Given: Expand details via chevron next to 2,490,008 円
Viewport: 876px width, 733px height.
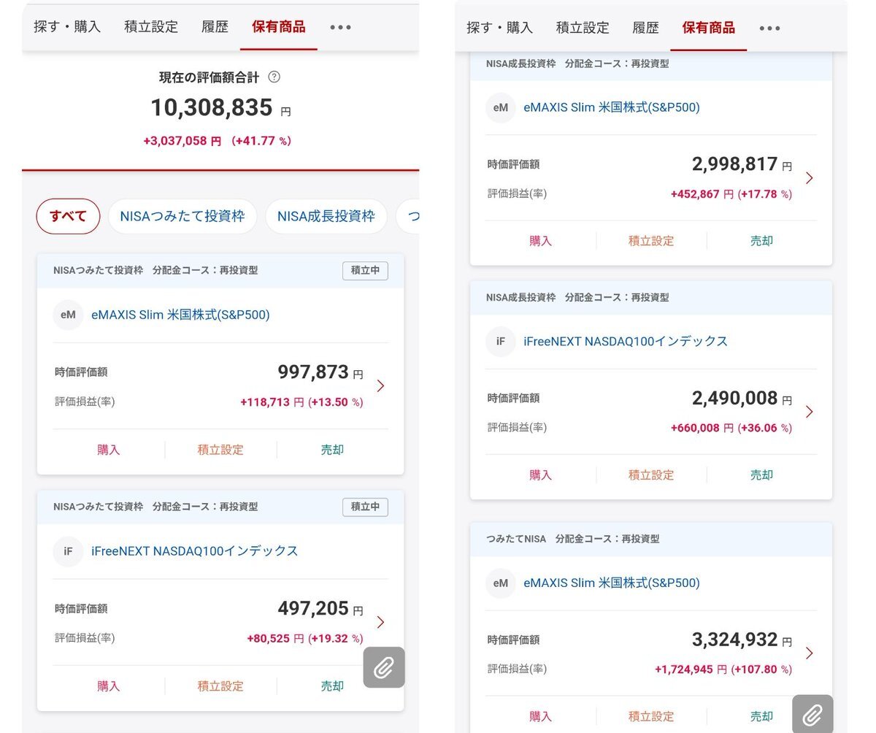Looking at the screenshot, I should 809,412.
